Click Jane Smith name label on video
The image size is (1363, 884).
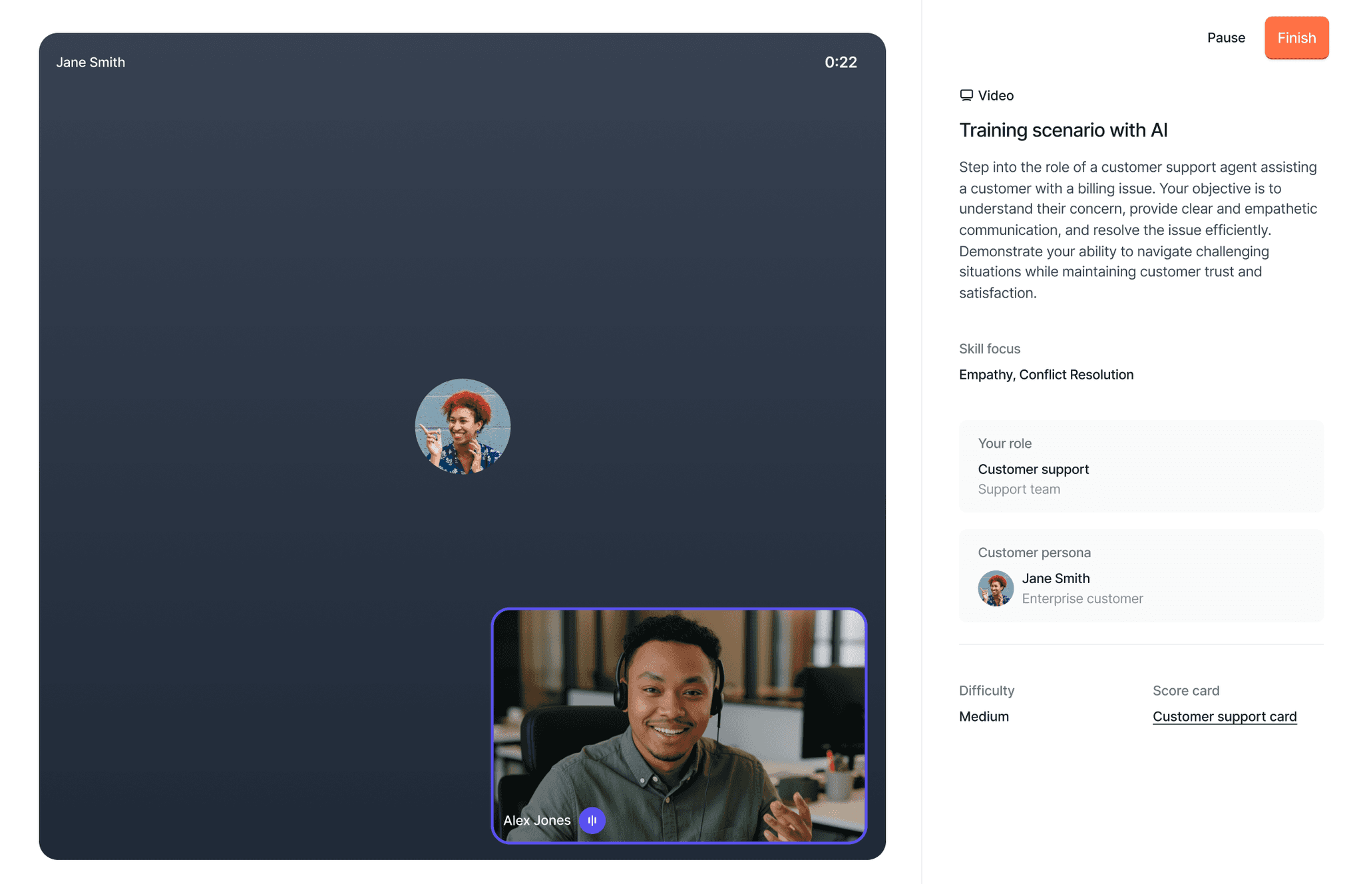(x=91, y=62)
